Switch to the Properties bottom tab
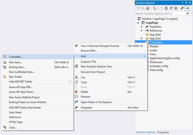This screenshot has height=135, width=193. [x=163, y=132]
